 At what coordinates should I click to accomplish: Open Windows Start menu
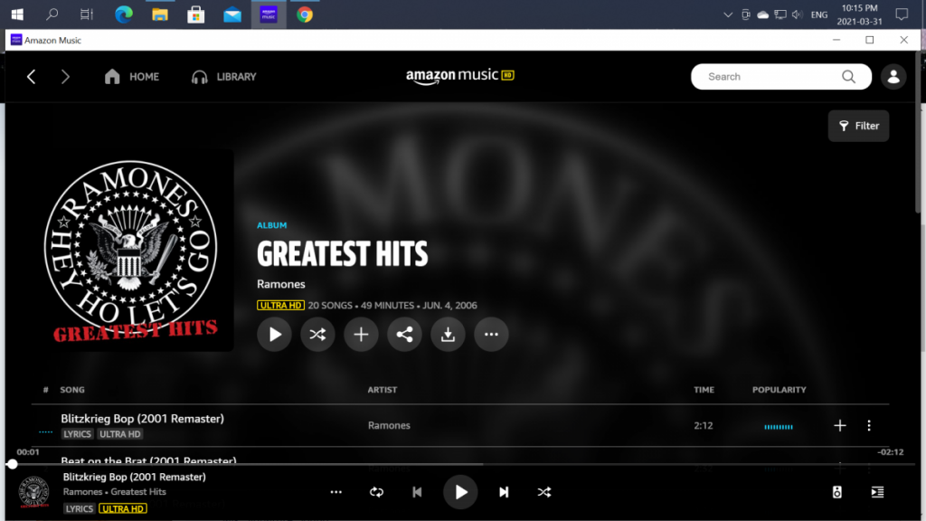(17, 14)
